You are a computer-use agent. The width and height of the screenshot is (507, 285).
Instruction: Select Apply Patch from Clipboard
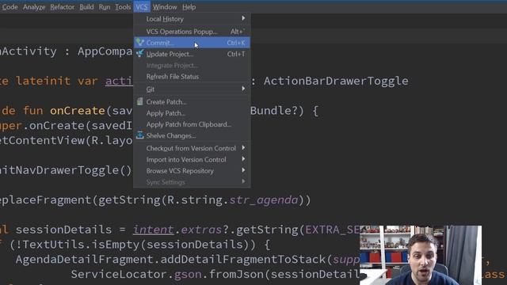click(x=192, y=124)
